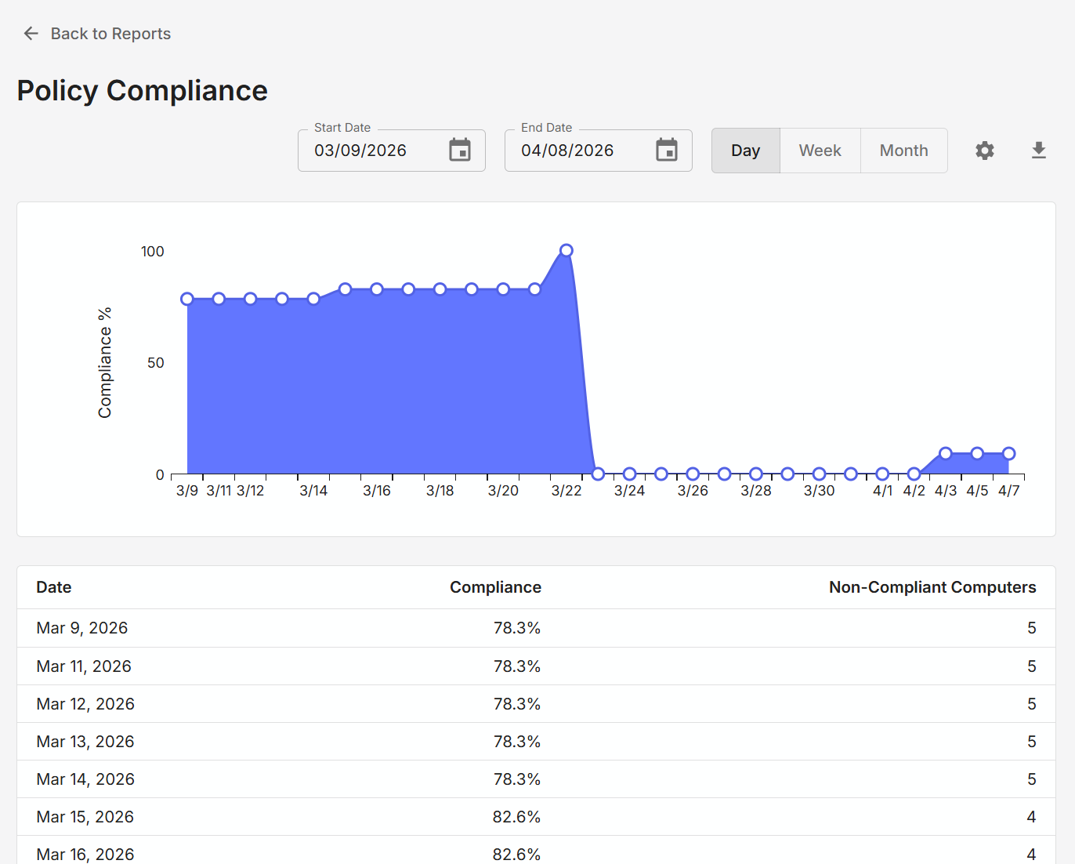Click the first chart data point for 3/9
Image resolution: width=1075 pixels, height=864 pixels.
pos(186,299)
